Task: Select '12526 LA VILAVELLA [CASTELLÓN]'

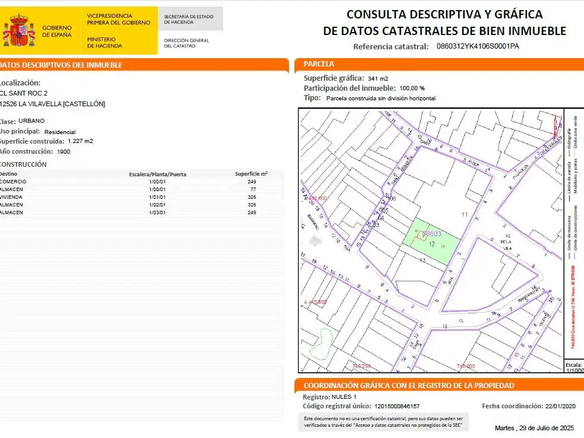Action: tap(52, 104)
